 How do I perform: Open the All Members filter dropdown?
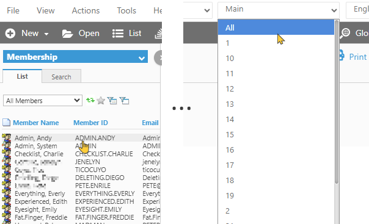(x=43, y=101)
